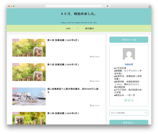Click the browser reload icon in the address bar

pyautogui.click(x=103, y=6)
